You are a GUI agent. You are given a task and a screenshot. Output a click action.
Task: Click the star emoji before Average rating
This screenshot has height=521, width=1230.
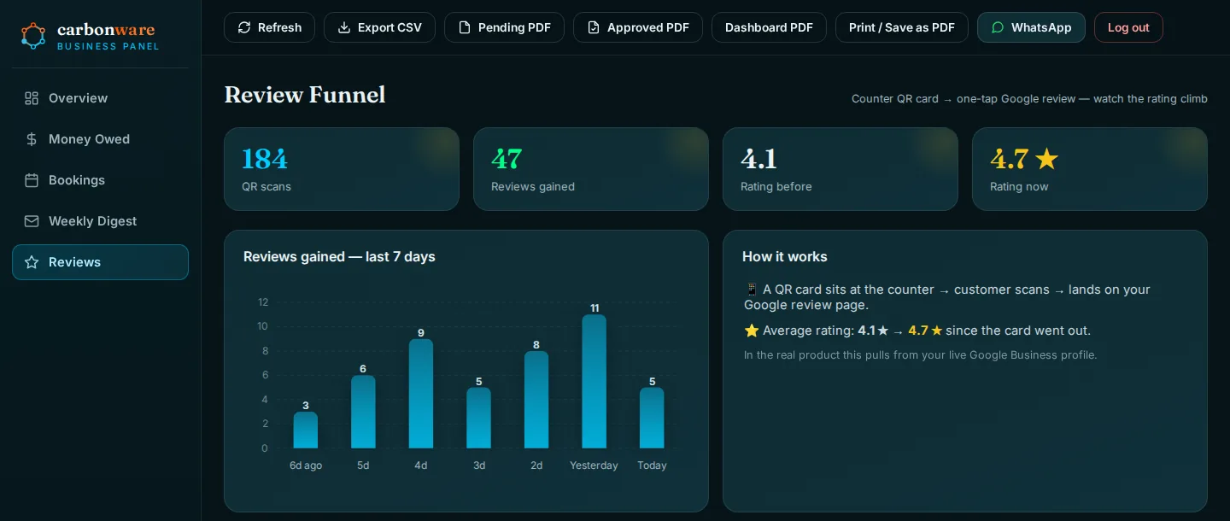click(x=752, y=331)
